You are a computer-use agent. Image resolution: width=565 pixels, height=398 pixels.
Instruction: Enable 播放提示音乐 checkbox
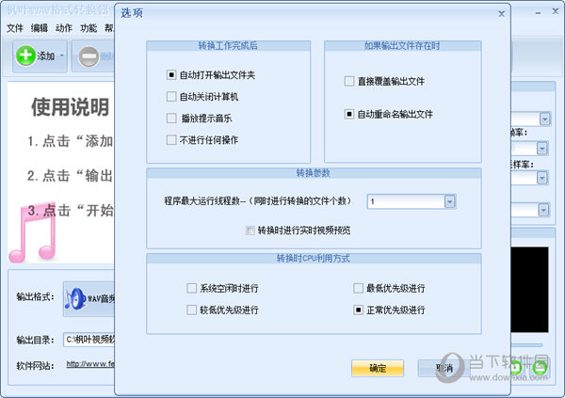171,119
